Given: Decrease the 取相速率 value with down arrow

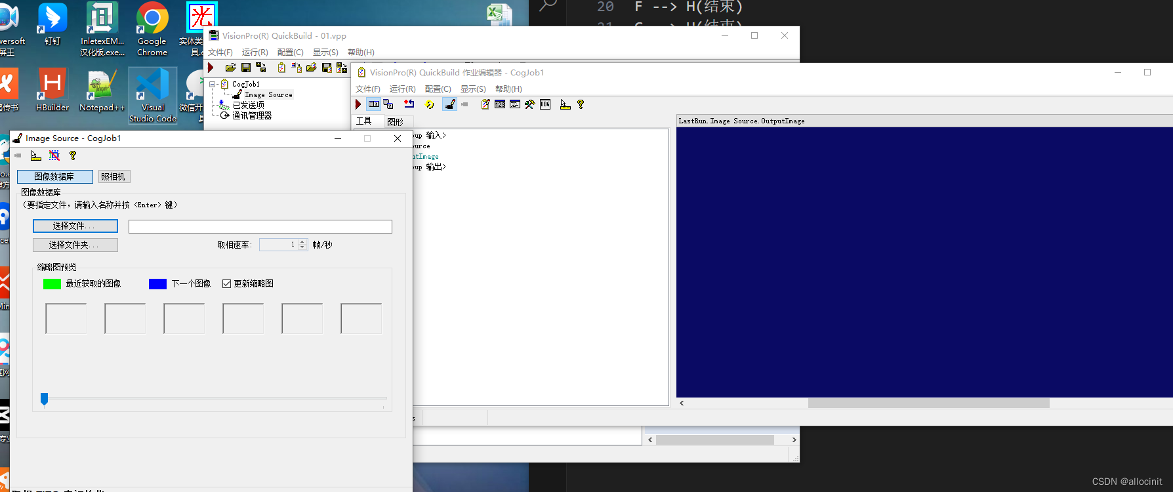Looking at the screenshot, I should tap(302, 247).
